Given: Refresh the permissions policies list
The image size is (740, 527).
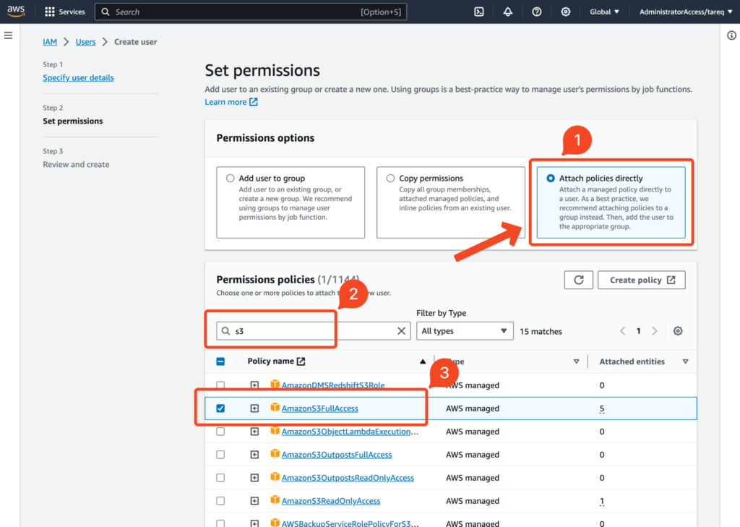Looking at the screenshot, I should (579, 280).
